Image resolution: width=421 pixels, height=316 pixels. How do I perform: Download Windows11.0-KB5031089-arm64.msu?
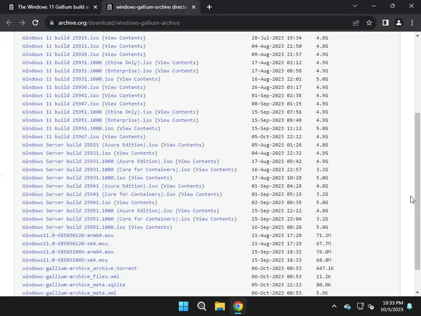pyautogui.click(x=68, y=252)
